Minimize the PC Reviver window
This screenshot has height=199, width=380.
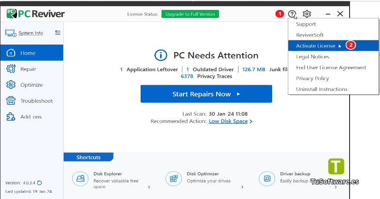tap(328, 14)
